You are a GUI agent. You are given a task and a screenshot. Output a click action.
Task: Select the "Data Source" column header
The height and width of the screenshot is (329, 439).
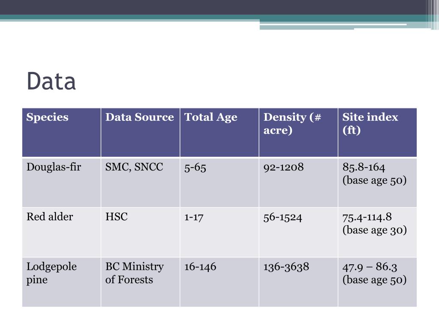click(141, 133)
